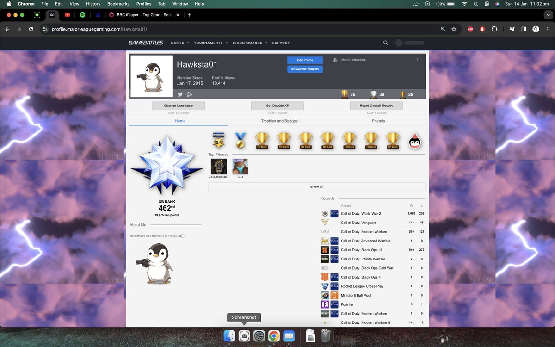Screen dimensions: 555x347
Task: Switch to the Home profile tab
Action: click(x=180, y=121)
